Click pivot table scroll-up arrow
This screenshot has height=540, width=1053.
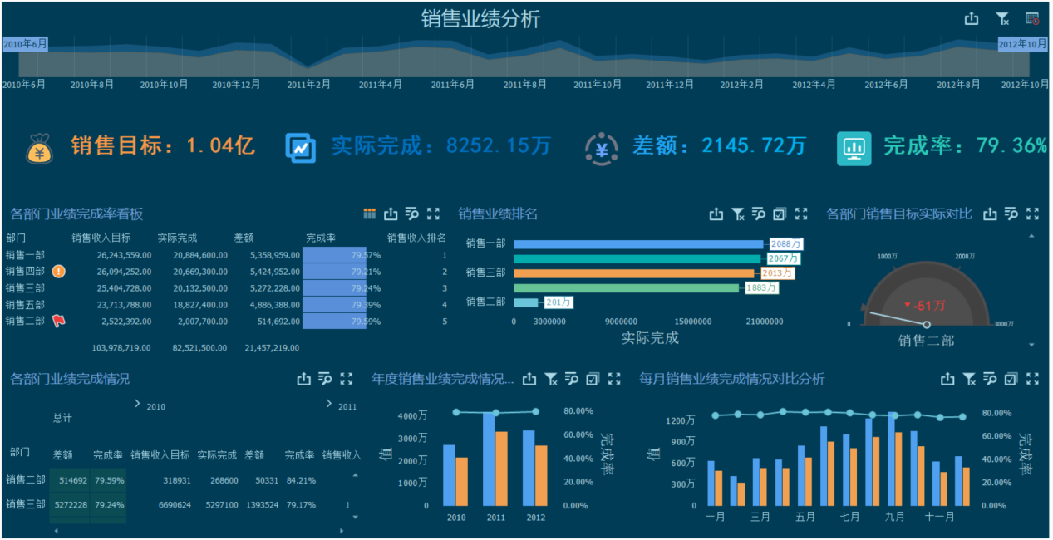tap(356, 475)
